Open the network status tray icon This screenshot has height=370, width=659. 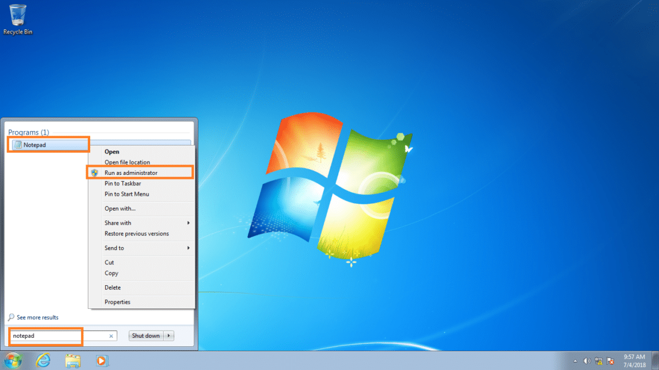tap(599, 361)
